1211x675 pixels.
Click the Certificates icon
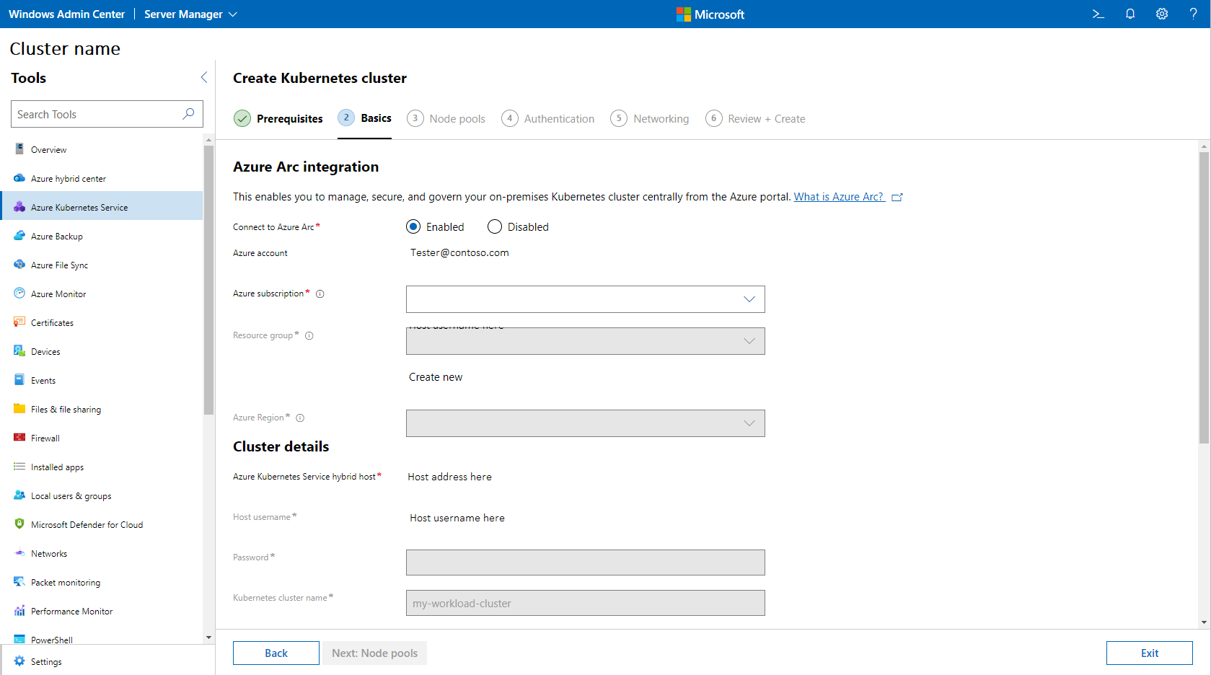pyautogui.click(x=19, y=322)
